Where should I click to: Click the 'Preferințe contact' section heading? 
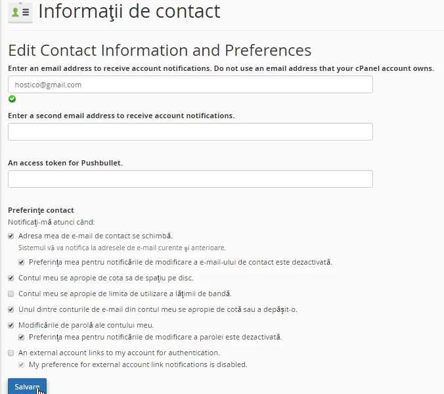pyautogui.click(x=41, y=210)
